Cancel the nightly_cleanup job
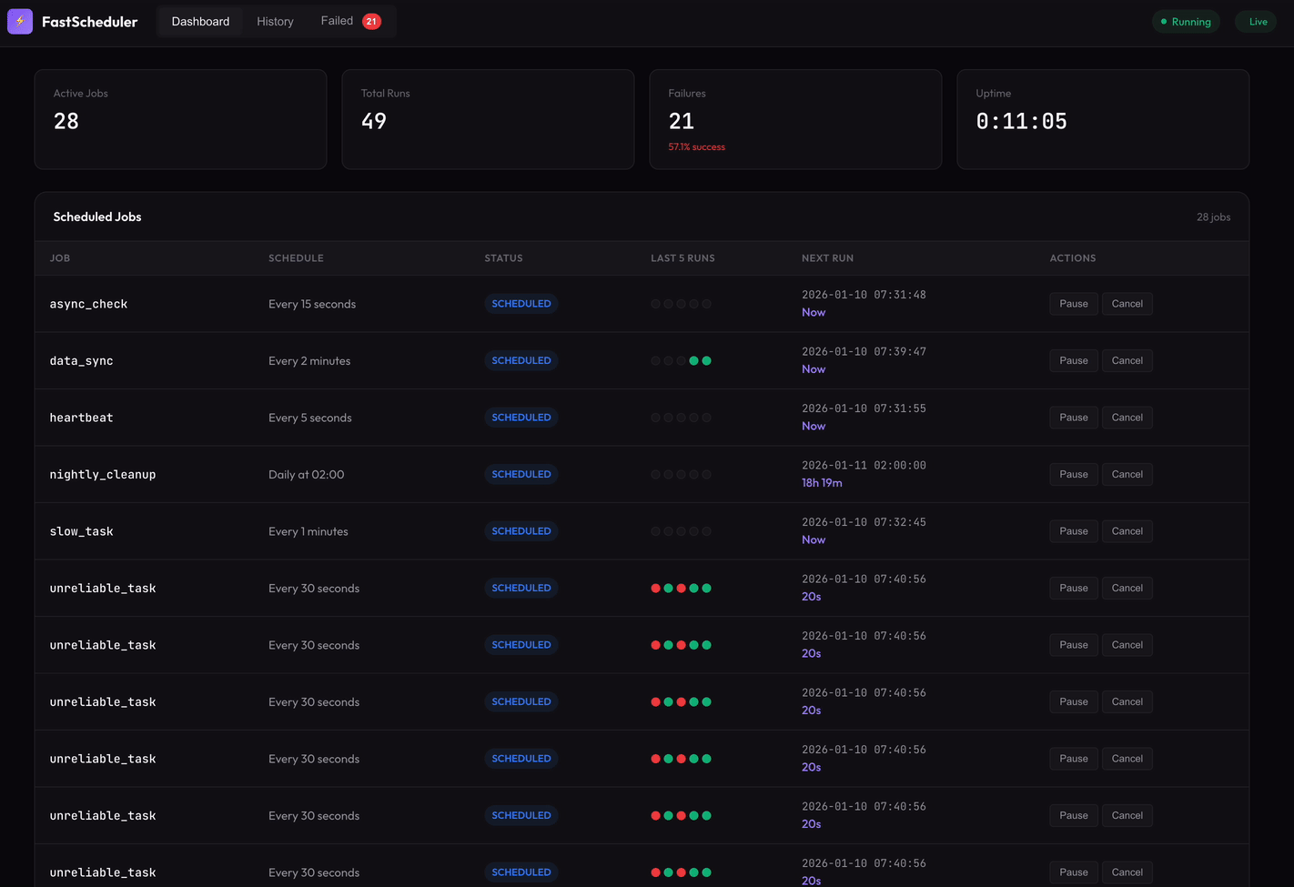Viewport: 1294px width, 887px height. 1127,474
